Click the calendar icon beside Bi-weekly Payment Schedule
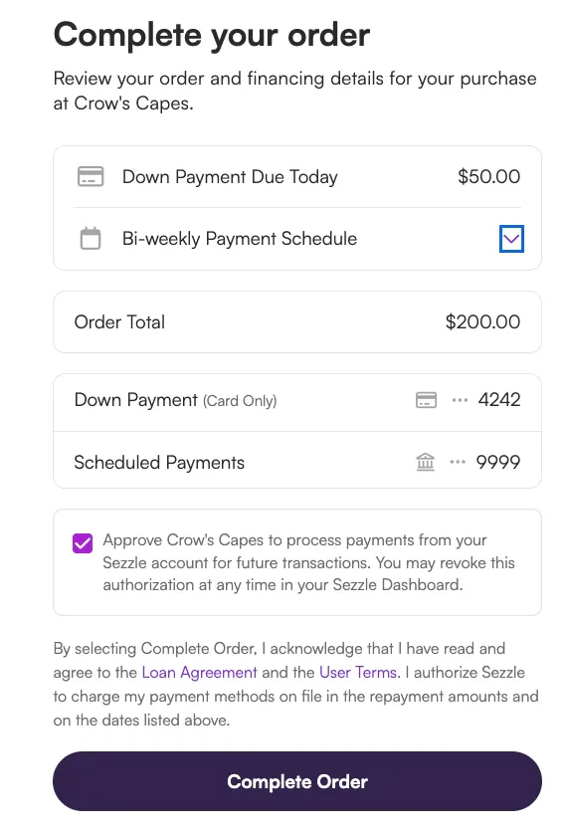The height and width of the screenshot is (833, 565). pyautogui.click(x=91, y=238)
